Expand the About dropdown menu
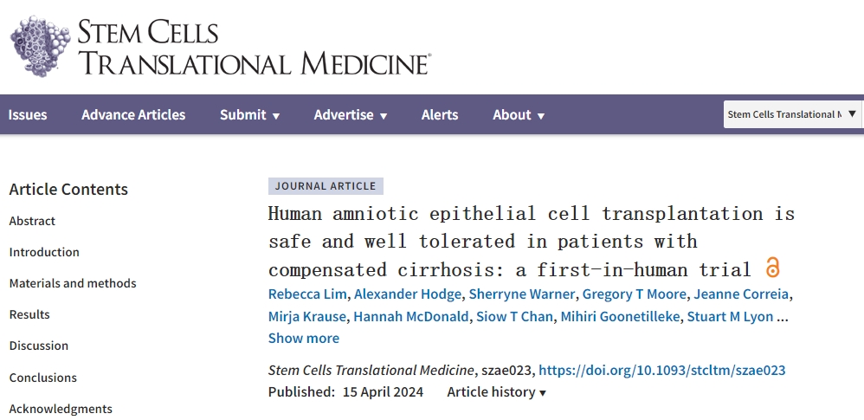Viewport: 864px width, 420px height. pyautogui.click(x=519, y=114)
